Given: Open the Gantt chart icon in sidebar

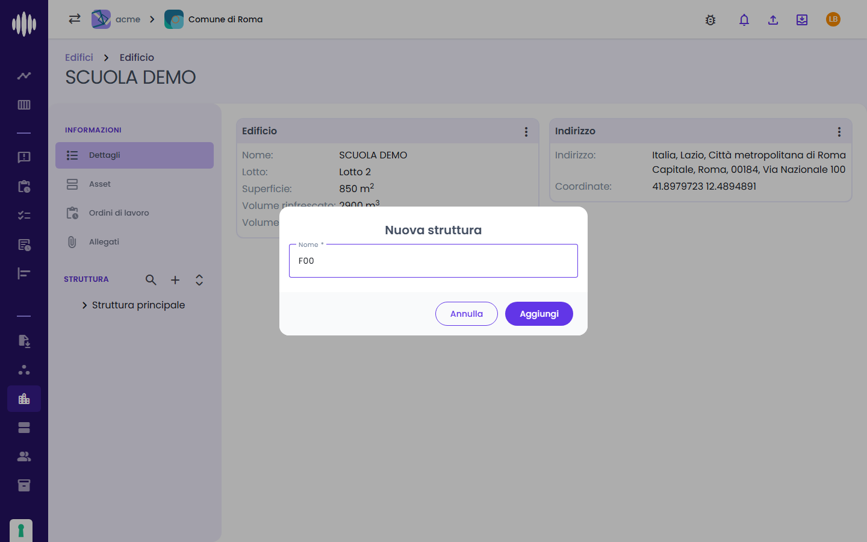Looking at the screenshot, I should pyautogui.click(x=24, y=273).
